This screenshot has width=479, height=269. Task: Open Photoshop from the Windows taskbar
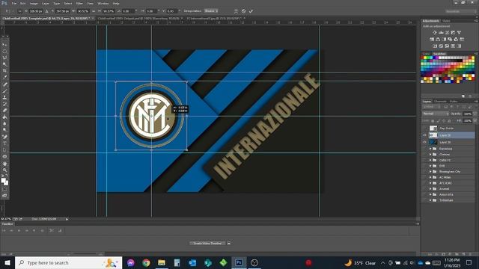click(239, 262)
